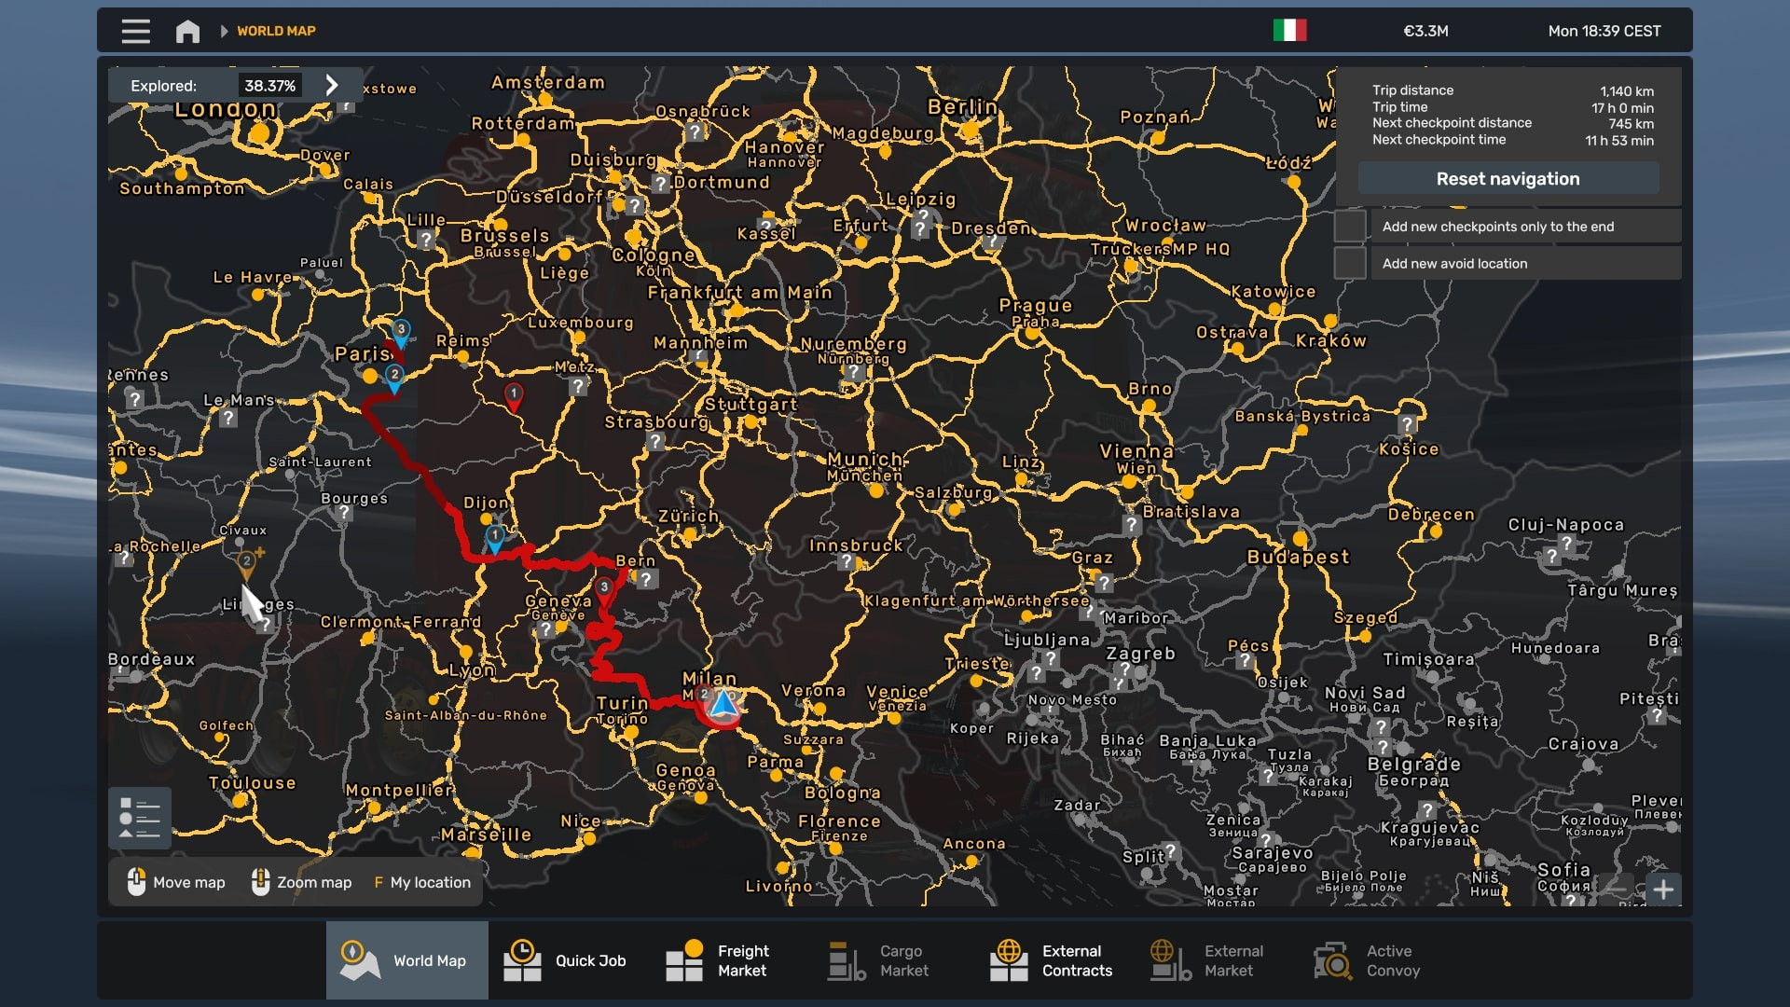Click the €3.3M money balance
This screenshot has width=1790, height=1007.
coord(1425,31)
